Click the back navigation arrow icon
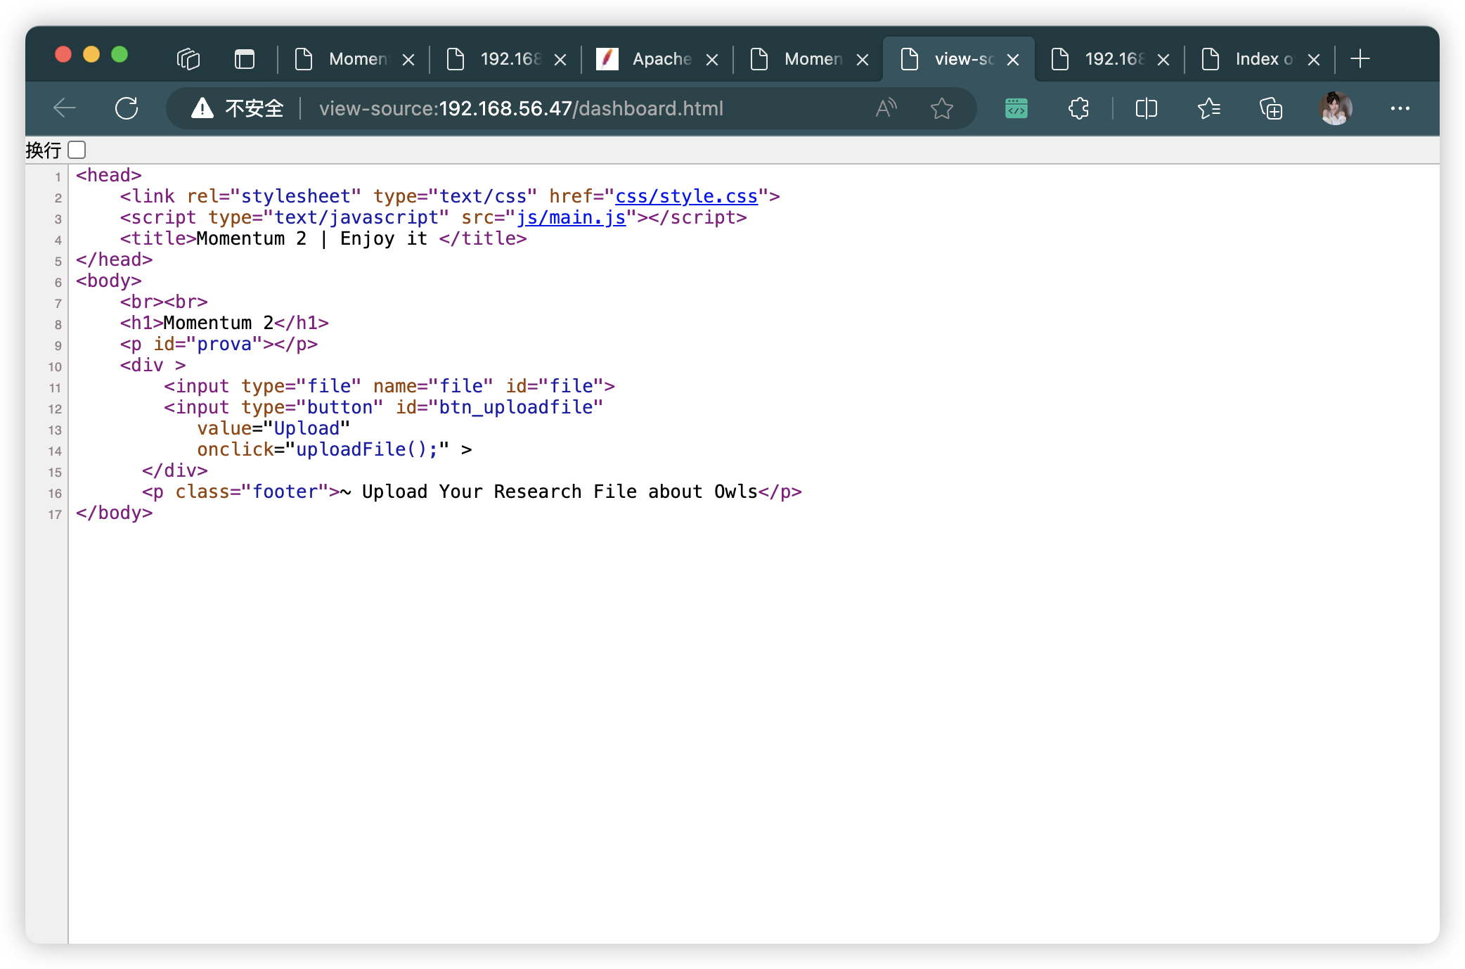 (x=65, y=107)
